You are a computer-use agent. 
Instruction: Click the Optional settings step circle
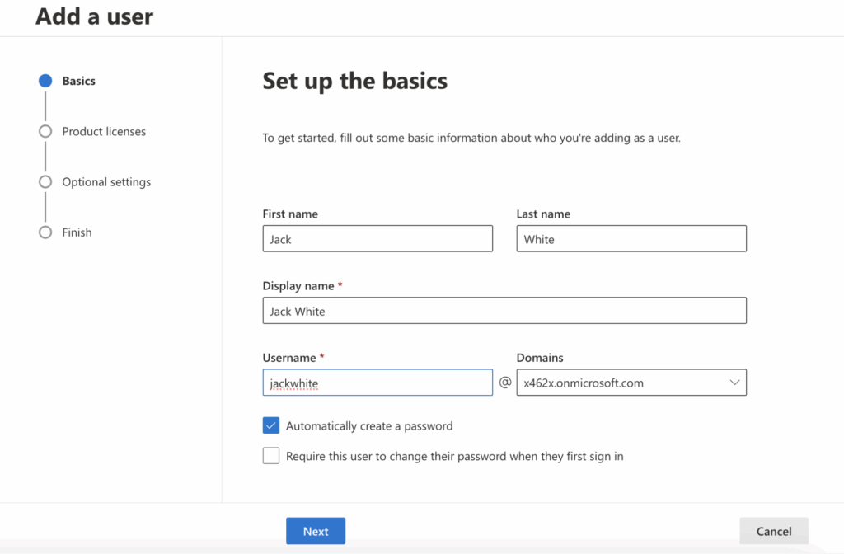pos(45,181)
